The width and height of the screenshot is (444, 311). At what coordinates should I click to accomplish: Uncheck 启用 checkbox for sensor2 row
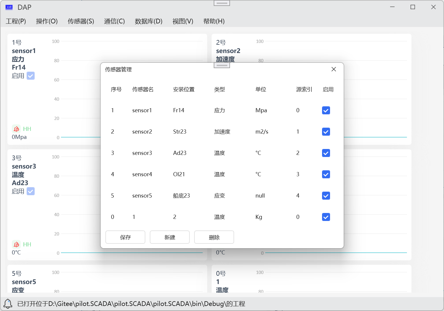point(326,132)
